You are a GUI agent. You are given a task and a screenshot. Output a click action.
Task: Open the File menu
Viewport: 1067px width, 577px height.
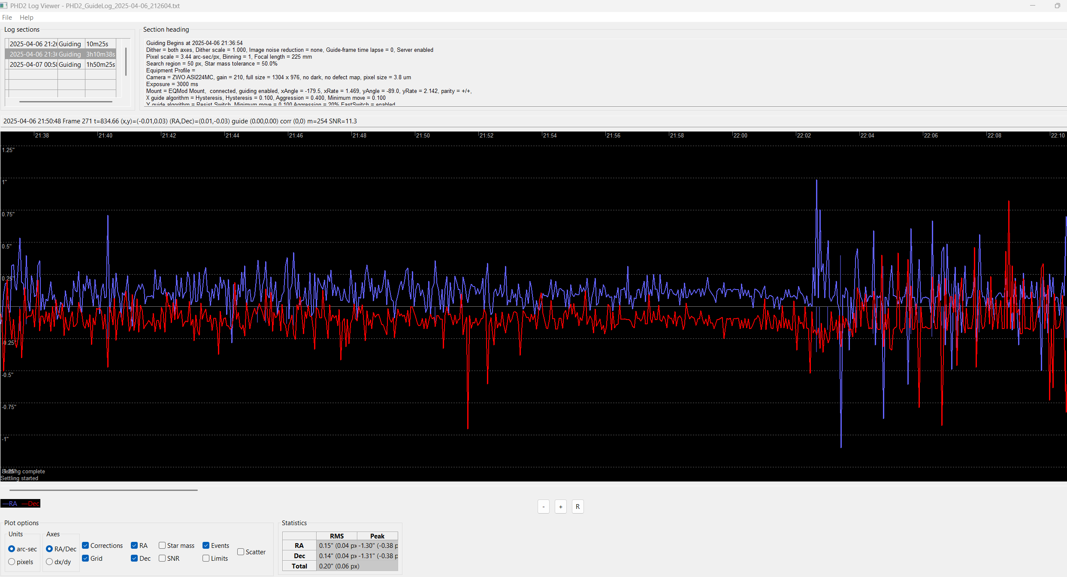point(7,18)
